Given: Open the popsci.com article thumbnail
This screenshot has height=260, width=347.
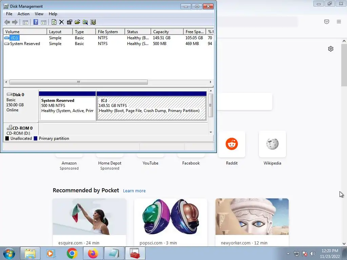Looking at the screenshot, I should pyautogui.click(x=171, y=217).
